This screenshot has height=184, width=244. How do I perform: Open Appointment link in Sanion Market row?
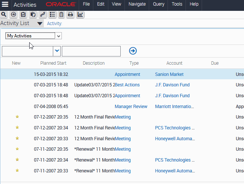pyautogui.click(x=127, y=74)
